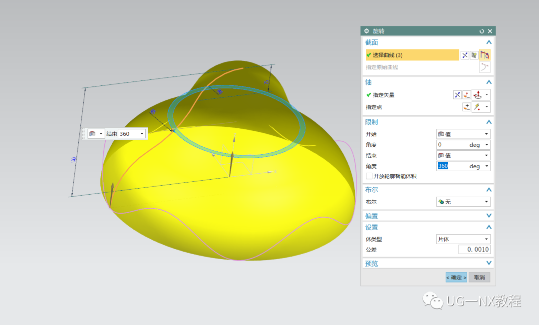Image resolution: width=539 pixels, height=325 pixels.
Task: Click the vertical axis arrow handle in viewport
Action: 232,163
